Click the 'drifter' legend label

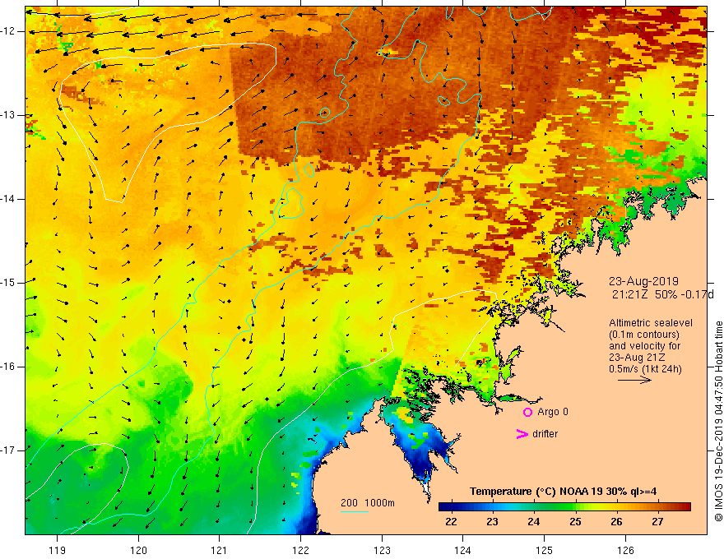[x=545, y=434]
